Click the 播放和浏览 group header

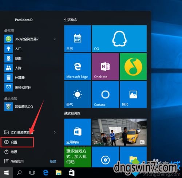pyautogui.click(x=72, y=113)
